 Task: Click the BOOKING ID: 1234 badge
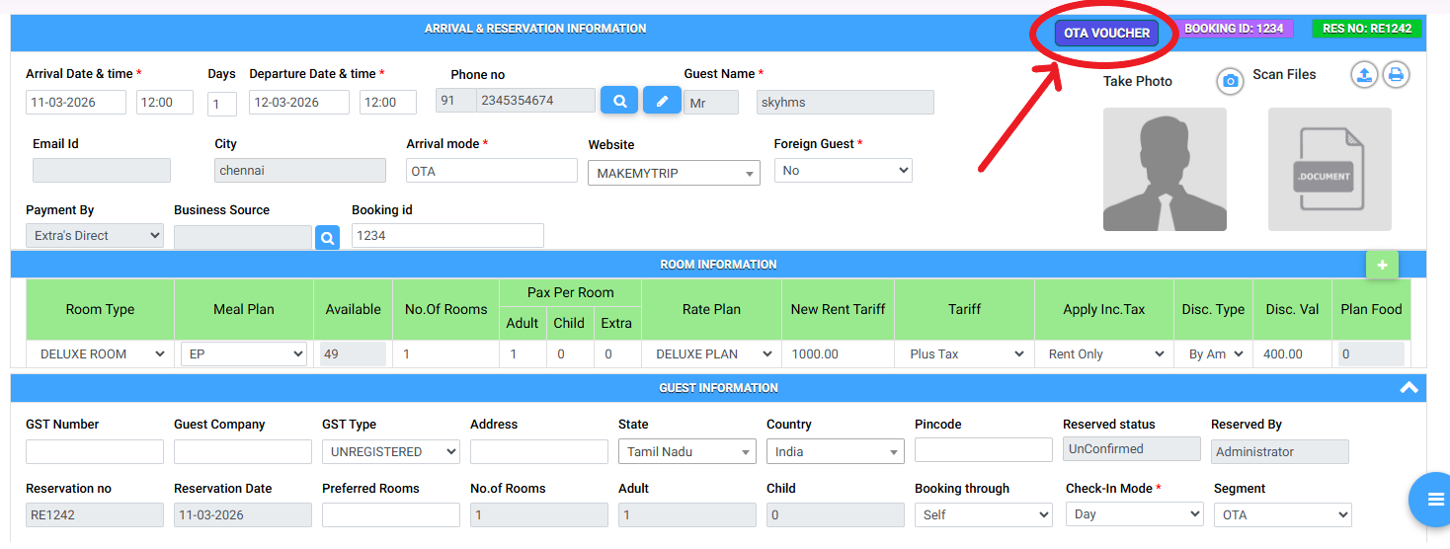pyautogui.click(x=1234, y=29)
